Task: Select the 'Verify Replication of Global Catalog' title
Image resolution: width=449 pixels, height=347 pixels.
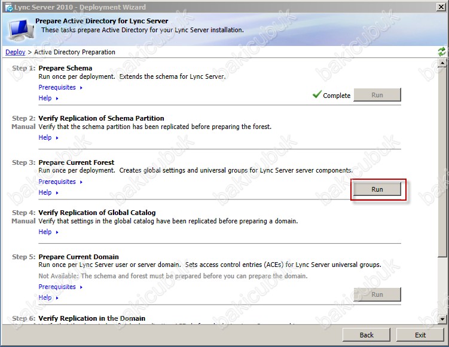Action: coord(97,213)
